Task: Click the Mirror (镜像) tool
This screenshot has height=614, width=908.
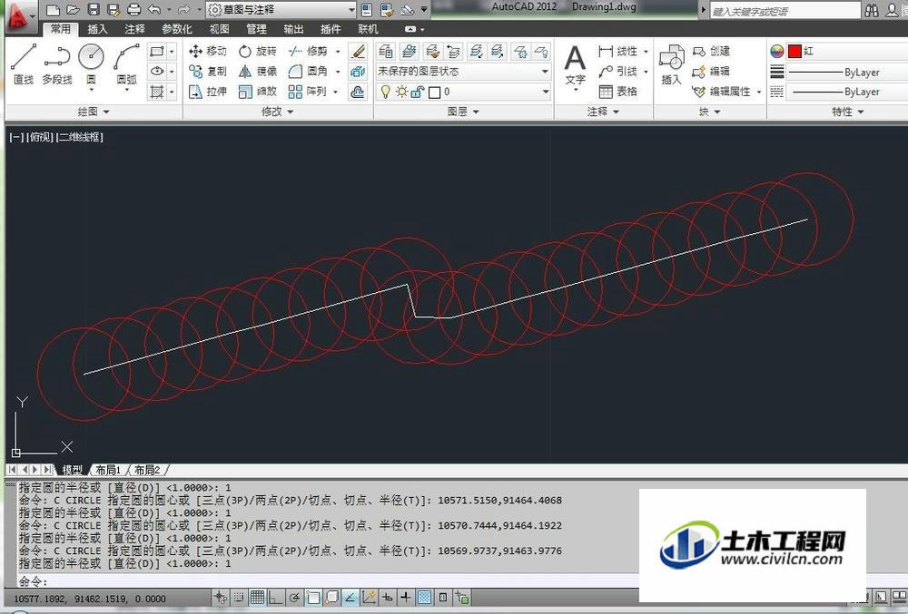Action: point(258,71)
